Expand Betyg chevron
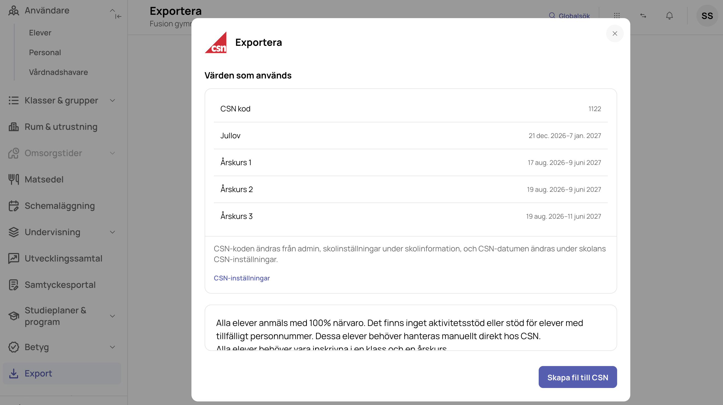The image size is (723, 405). click(x=112, y=347)
